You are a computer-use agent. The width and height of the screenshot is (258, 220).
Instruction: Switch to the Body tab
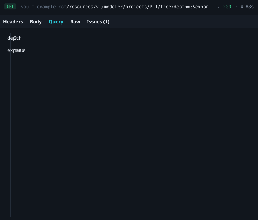tap(36, 22)
